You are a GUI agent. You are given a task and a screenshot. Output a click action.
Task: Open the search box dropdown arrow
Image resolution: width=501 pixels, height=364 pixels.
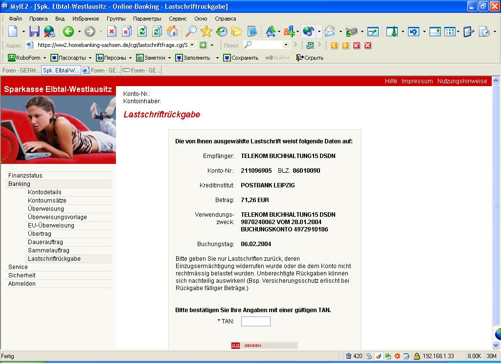(x=286, y=45)
